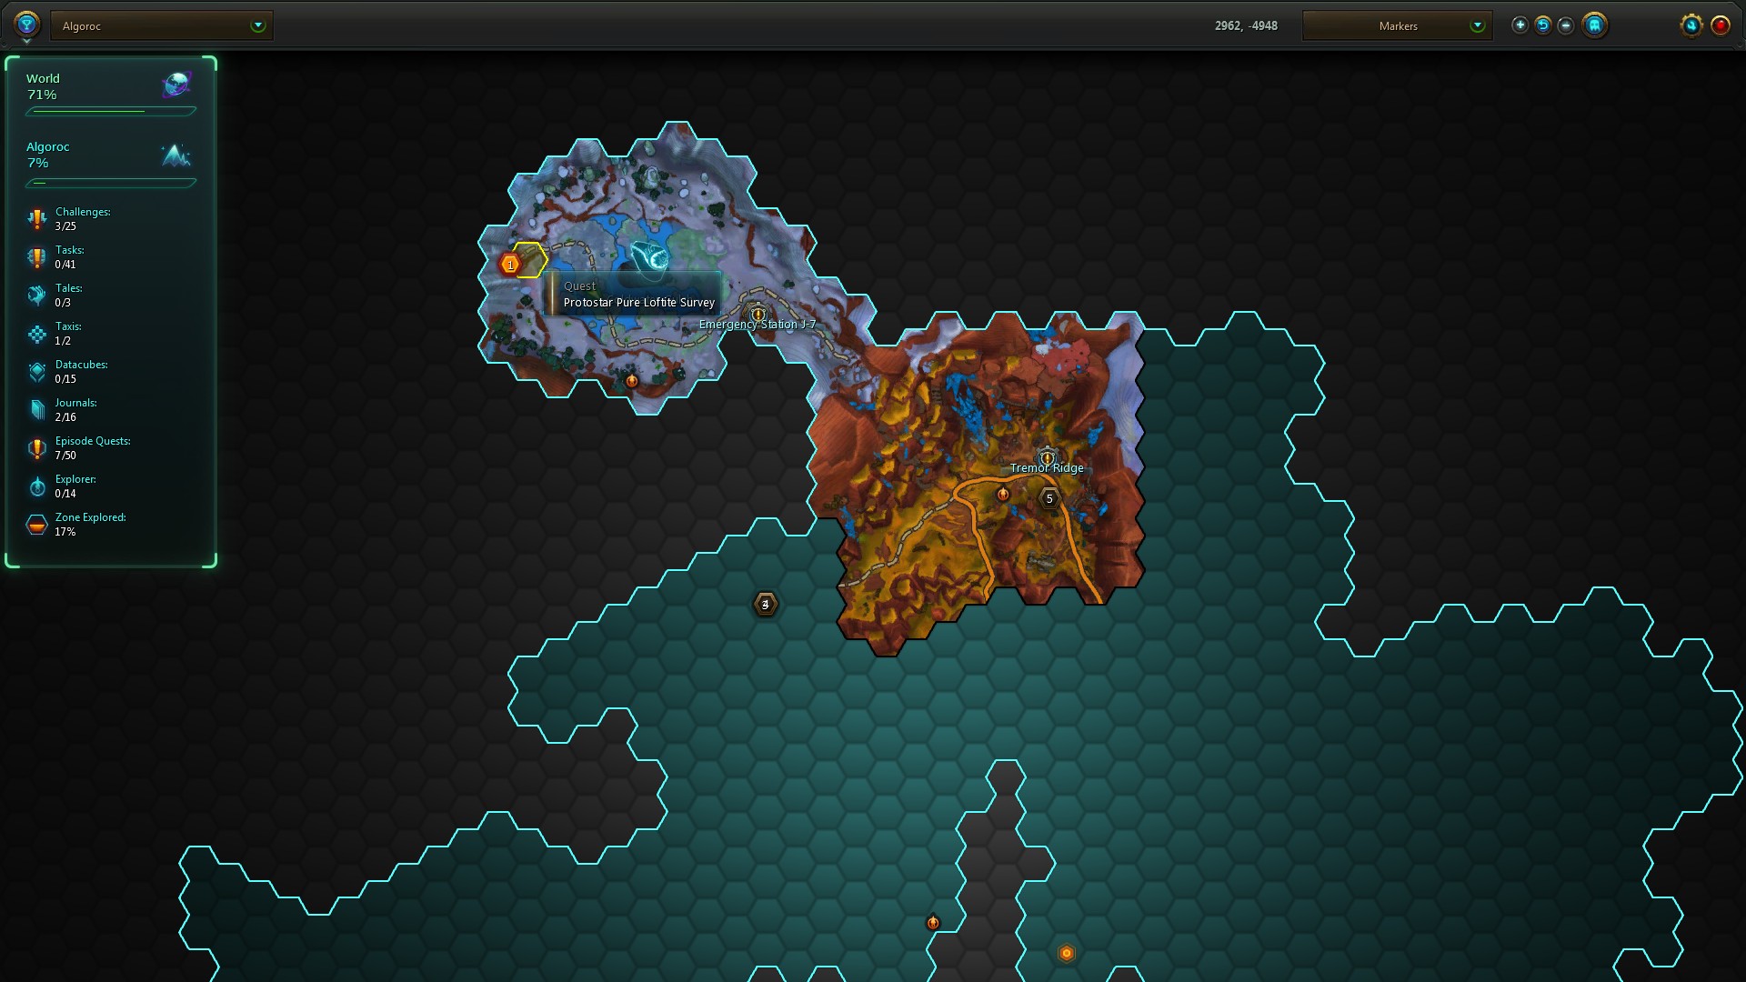This screenshot has width=1746, height=982.
Task: Click the Algoroc 7% progress bar
Action: pos(111,183)
